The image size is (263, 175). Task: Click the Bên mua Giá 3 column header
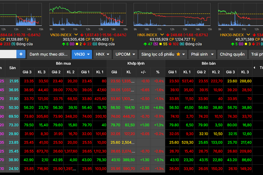click(27, 72)
